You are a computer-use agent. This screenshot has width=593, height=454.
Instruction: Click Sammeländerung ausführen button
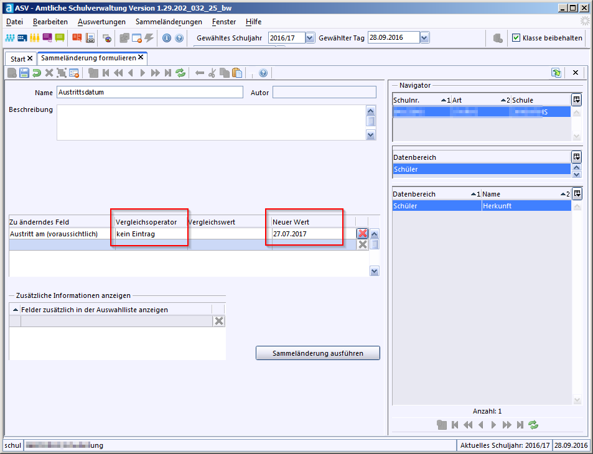317,353
